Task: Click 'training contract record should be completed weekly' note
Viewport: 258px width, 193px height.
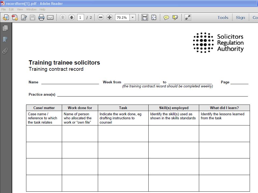Action: 167,86
